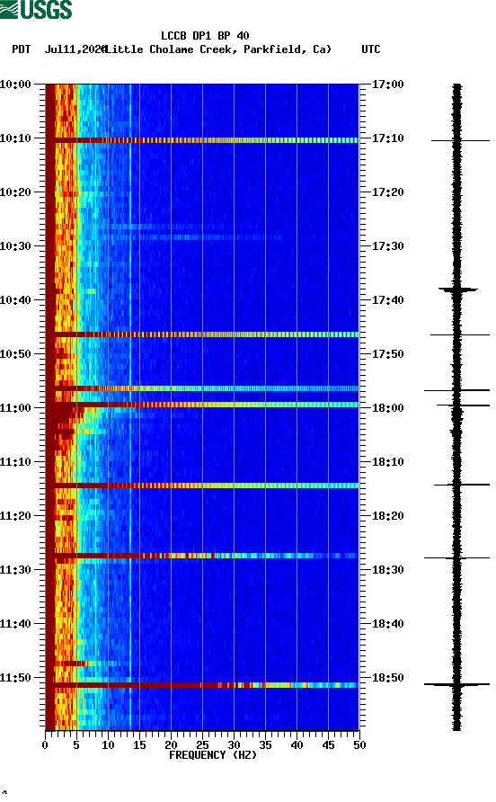The width and height of the screenshot is (496, 802).
Task: Click the 45 Hz frequency axis tick label
Action: [x=328, y=745]
